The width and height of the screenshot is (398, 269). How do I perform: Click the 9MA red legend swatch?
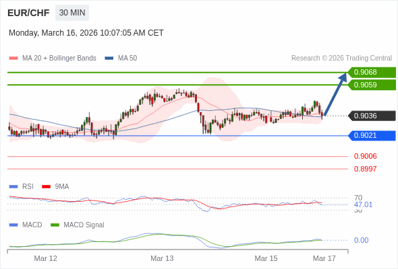click(46, 187)
